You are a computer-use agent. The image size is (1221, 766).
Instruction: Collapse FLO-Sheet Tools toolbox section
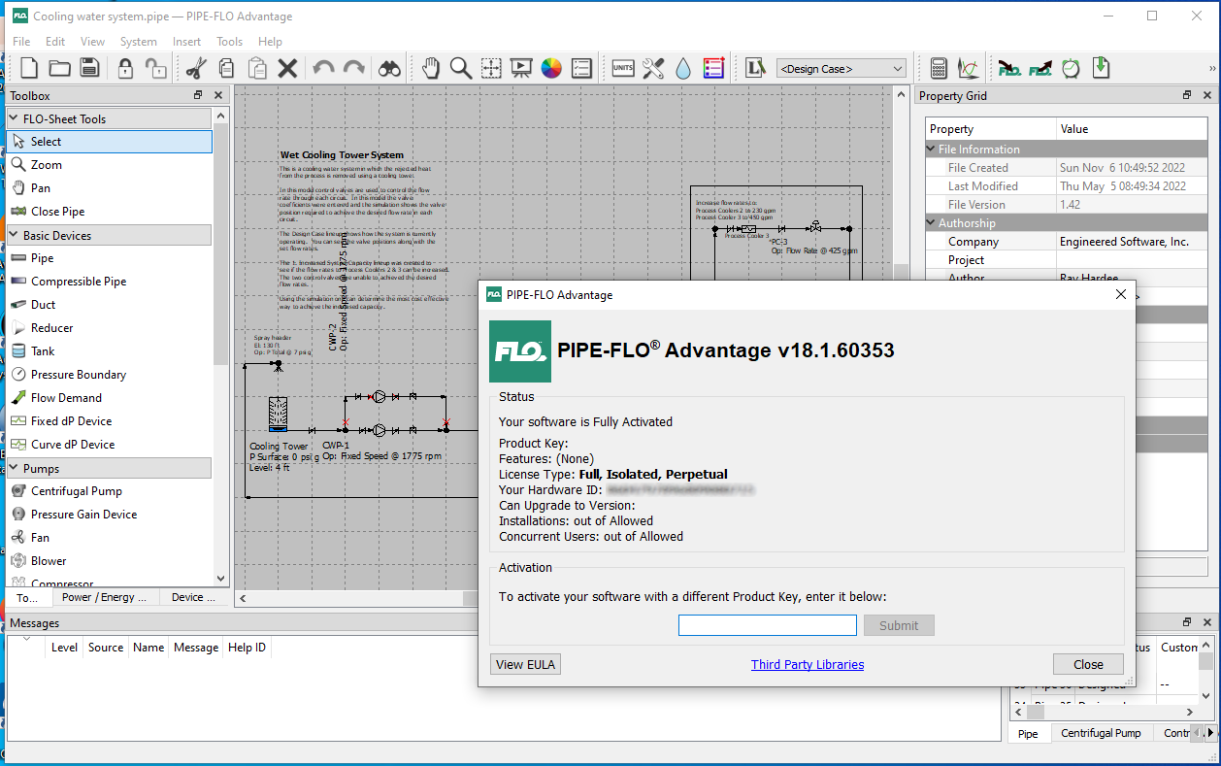coord(14,118)
